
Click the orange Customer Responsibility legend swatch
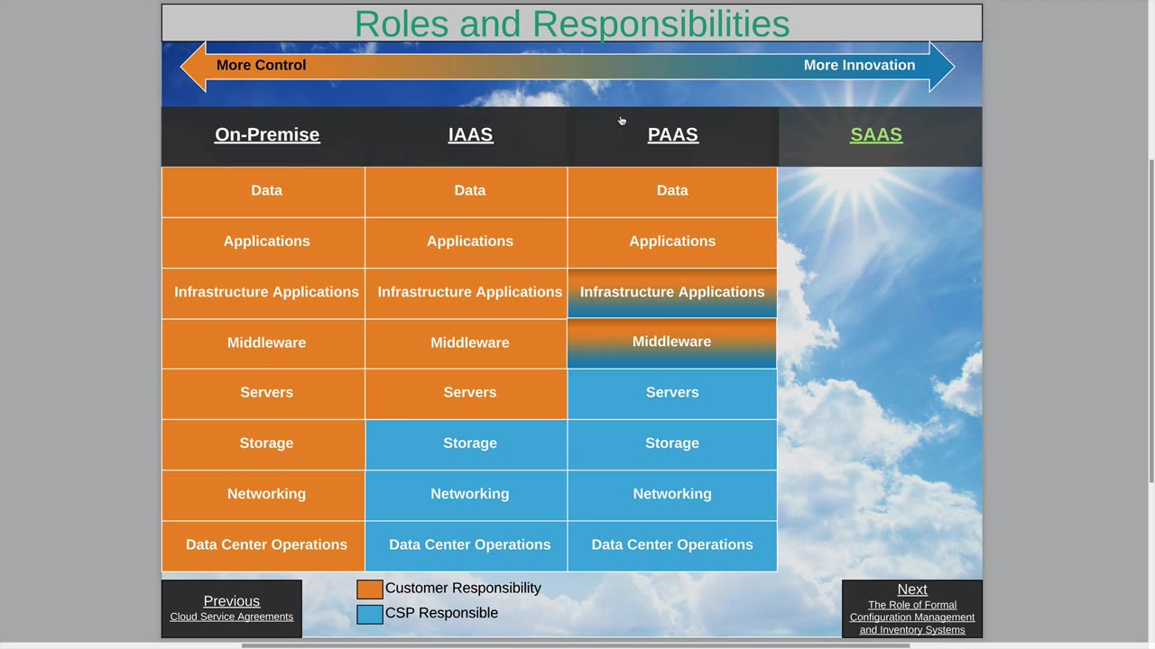click(370, 590)
